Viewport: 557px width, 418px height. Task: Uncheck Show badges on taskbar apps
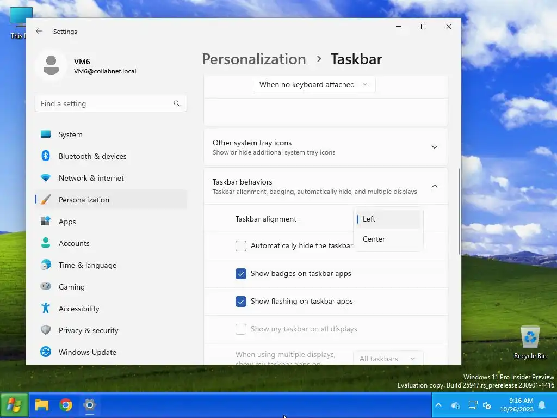(x=241, y=273)
